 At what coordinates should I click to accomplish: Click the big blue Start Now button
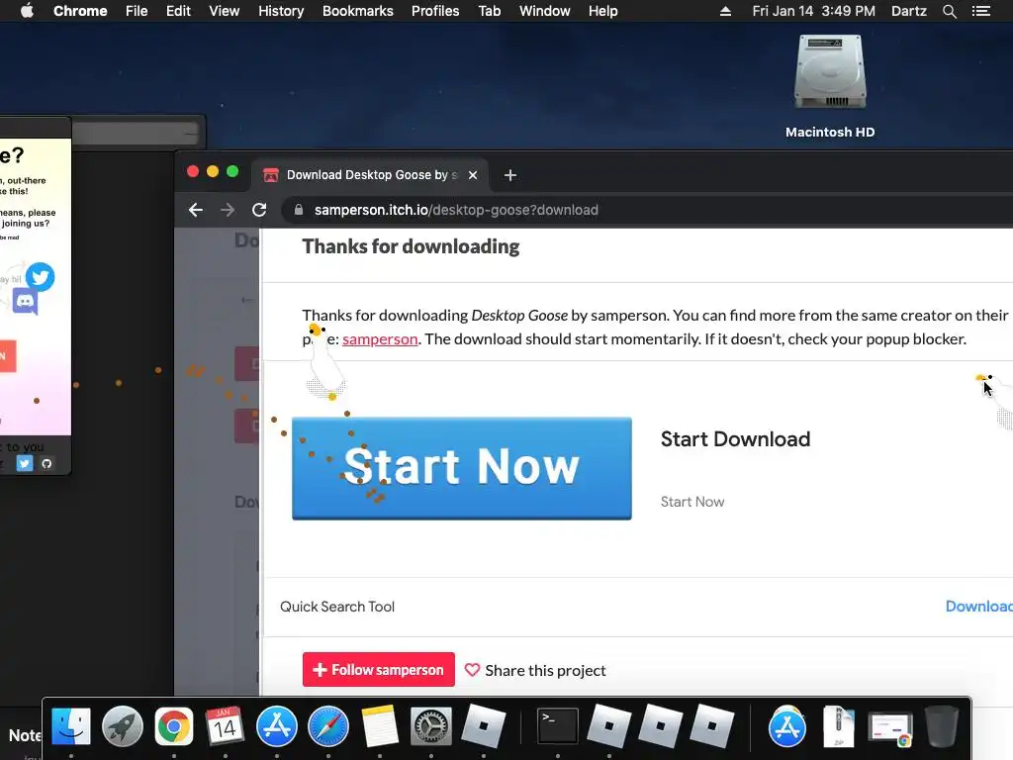462,468
